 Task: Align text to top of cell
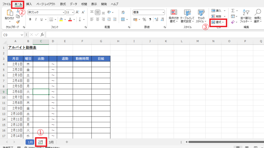pyautogui.click(x=92, y=12)
